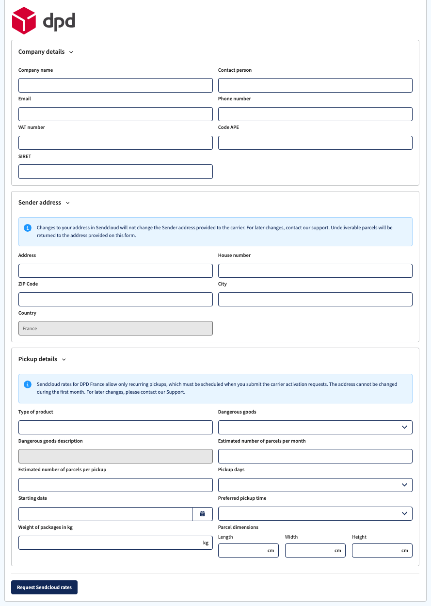Click Request Sendcloud rates button
This screenshot has height=606, width=431.
44,587
